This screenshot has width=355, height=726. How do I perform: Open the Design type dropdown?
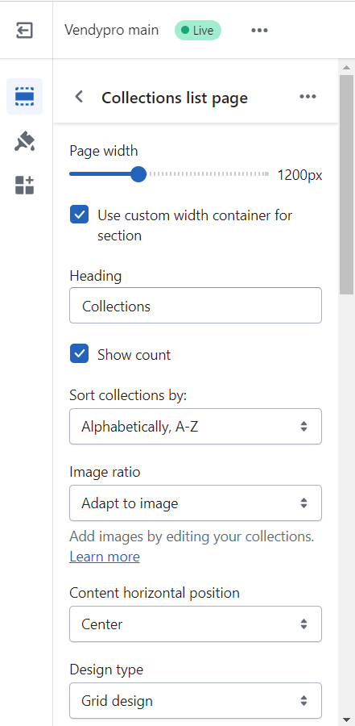click(x=196, y=700)
